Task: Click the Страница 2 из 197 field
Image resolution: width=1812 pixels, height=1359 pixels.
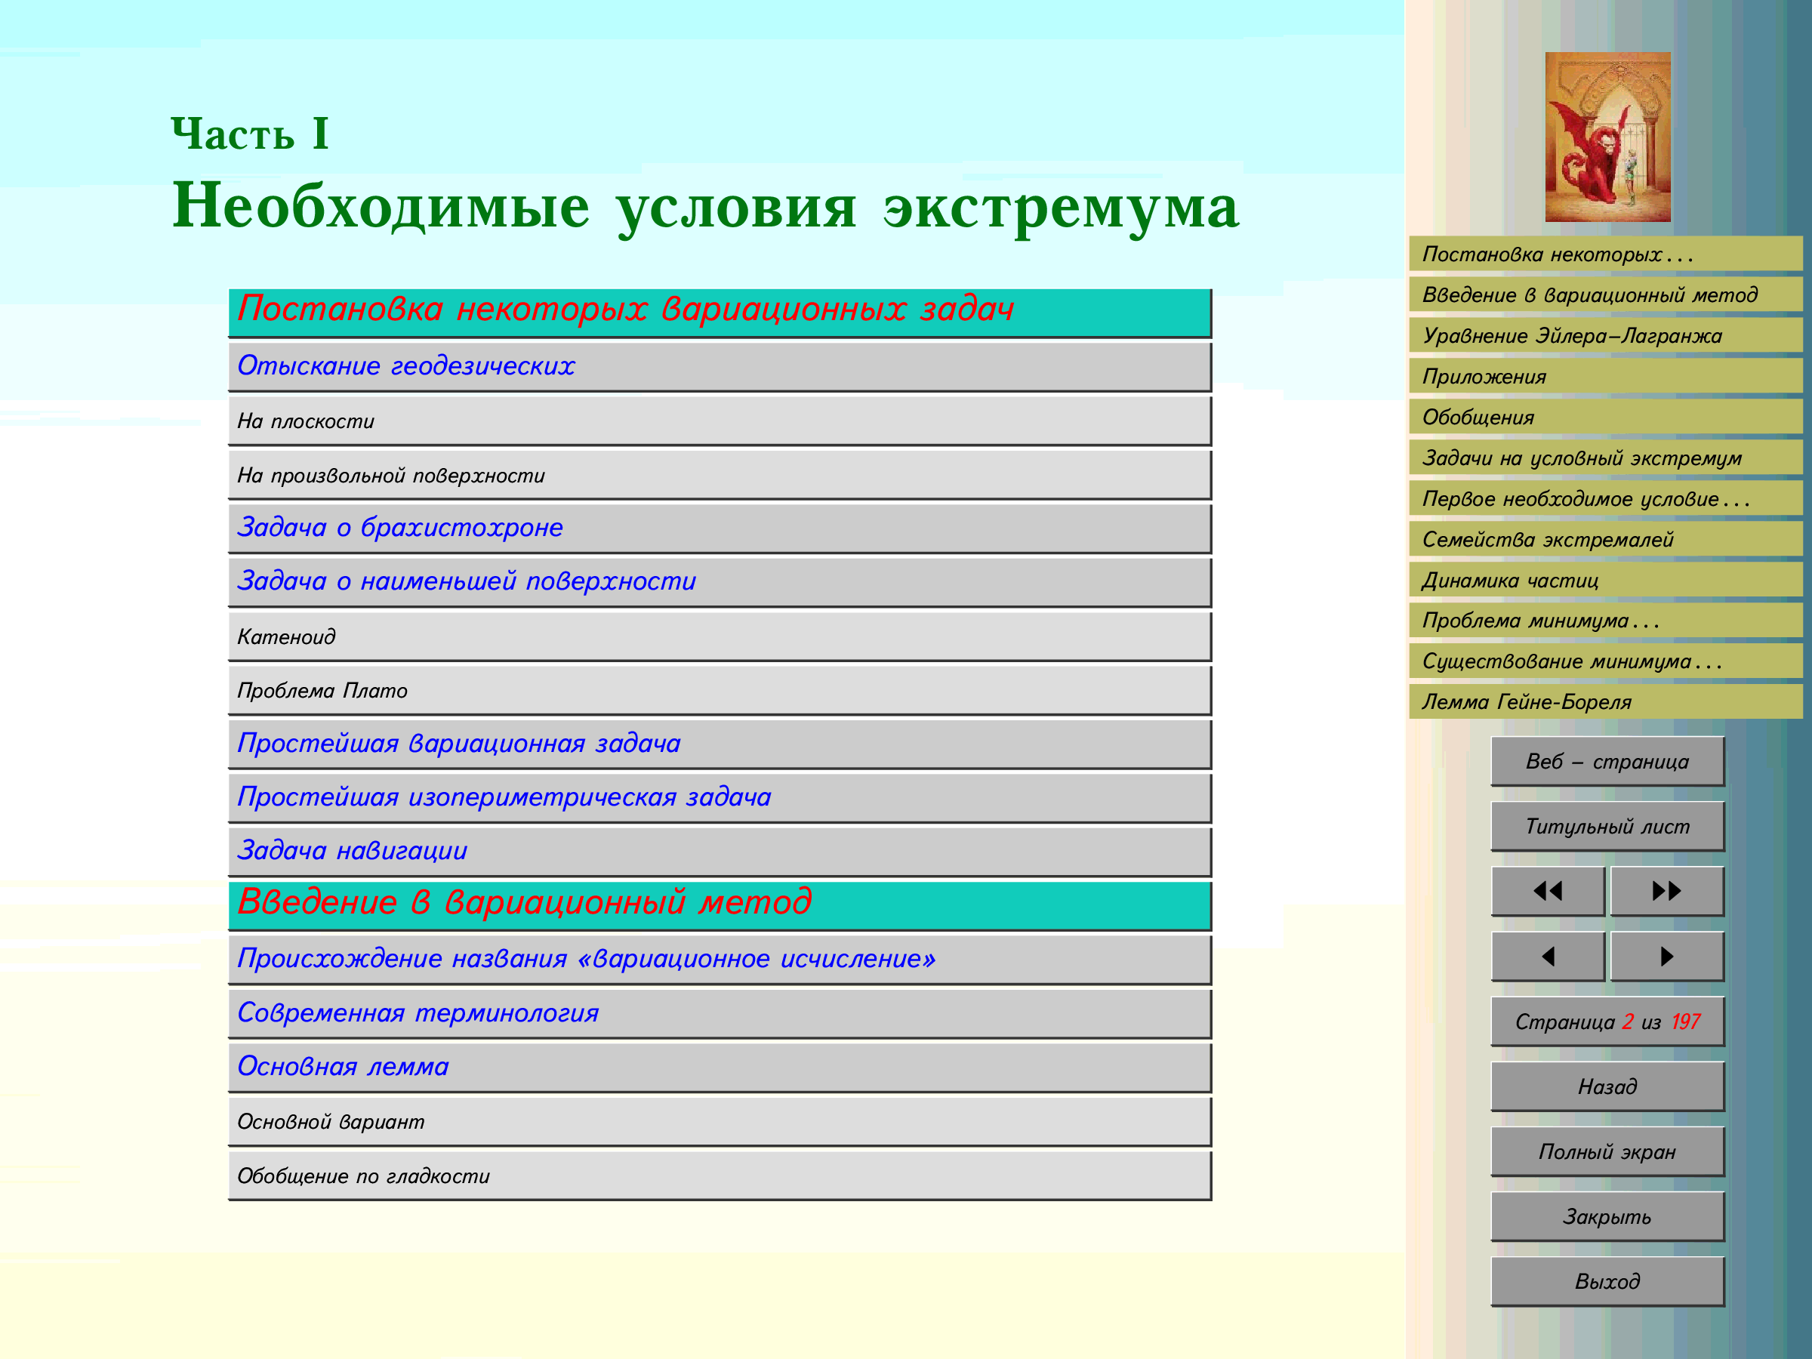Action: (1607, 1022)
